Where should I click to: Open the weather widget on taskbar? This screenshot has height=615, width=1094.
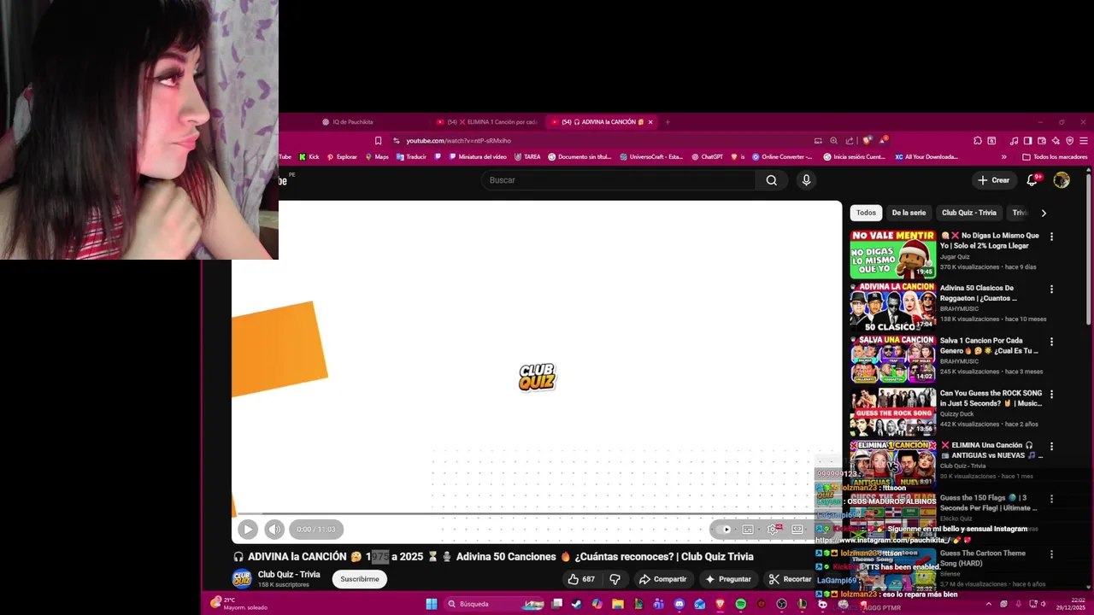click(x=239, y=604)
